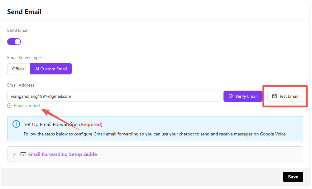Image resolution: width=312 pixels, height=189 pixels.
Task: Click the red "Required" label
Action: 91,125
